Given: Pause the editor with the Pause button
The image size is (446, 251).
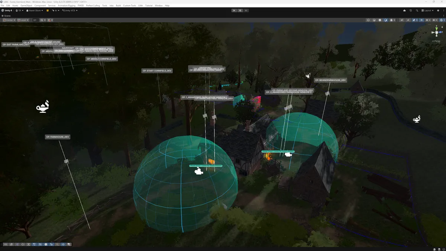Looking at the screenshot, I should click(x=240, y=10).
